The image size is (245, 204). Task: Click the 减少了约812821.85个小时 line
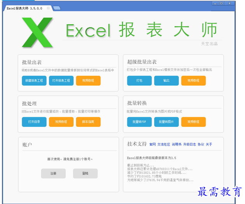(x=156, y=173)
